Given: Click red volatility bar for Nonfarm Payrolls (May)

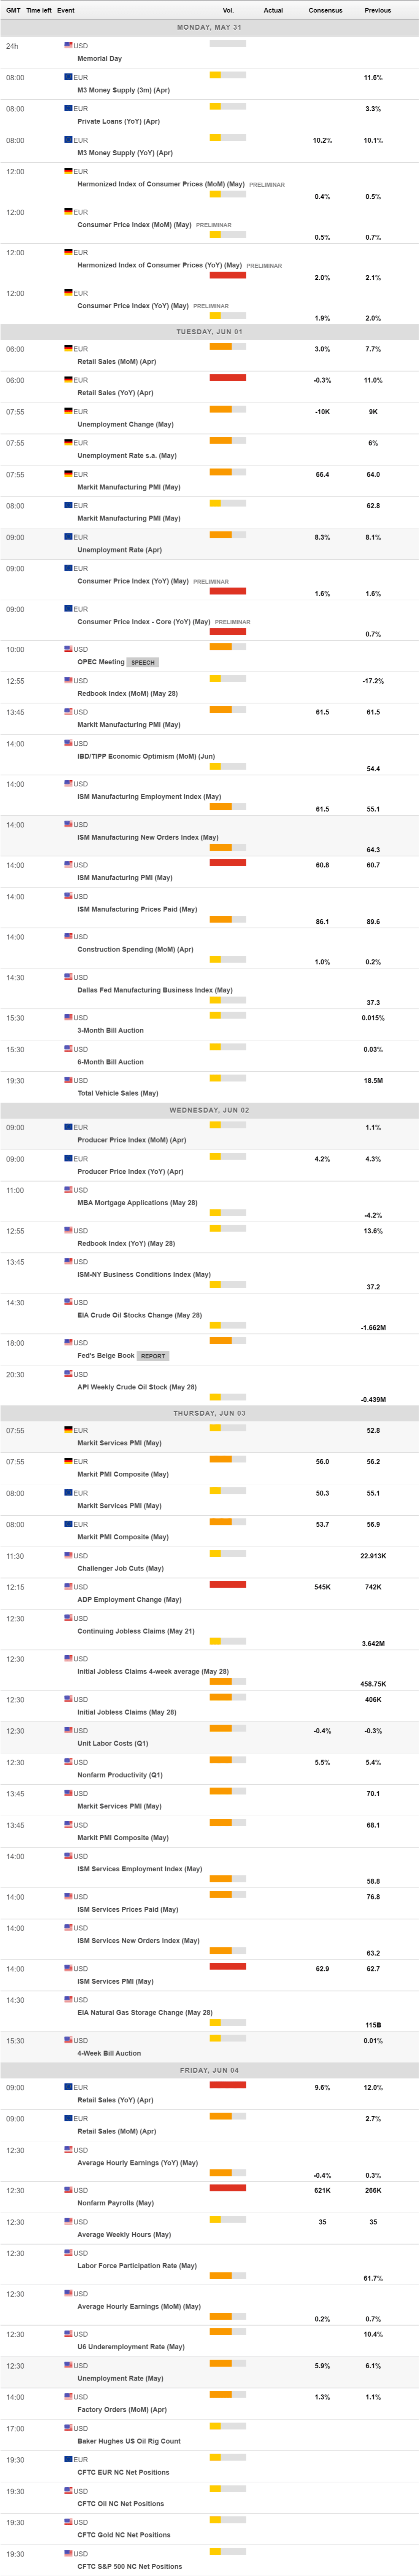Looking at the screenshot, I should (228, 2188).
